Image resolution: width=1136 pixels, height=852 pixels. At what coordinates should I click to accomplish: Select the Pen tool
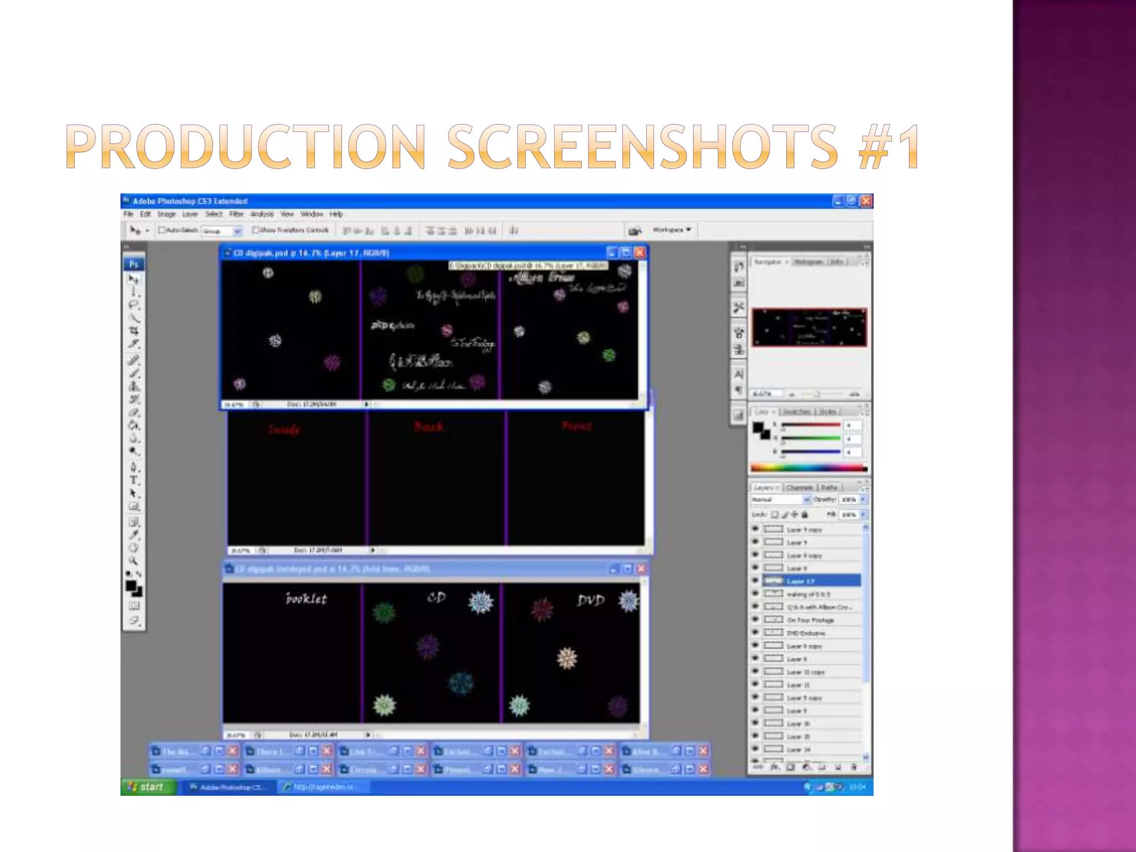134,467
